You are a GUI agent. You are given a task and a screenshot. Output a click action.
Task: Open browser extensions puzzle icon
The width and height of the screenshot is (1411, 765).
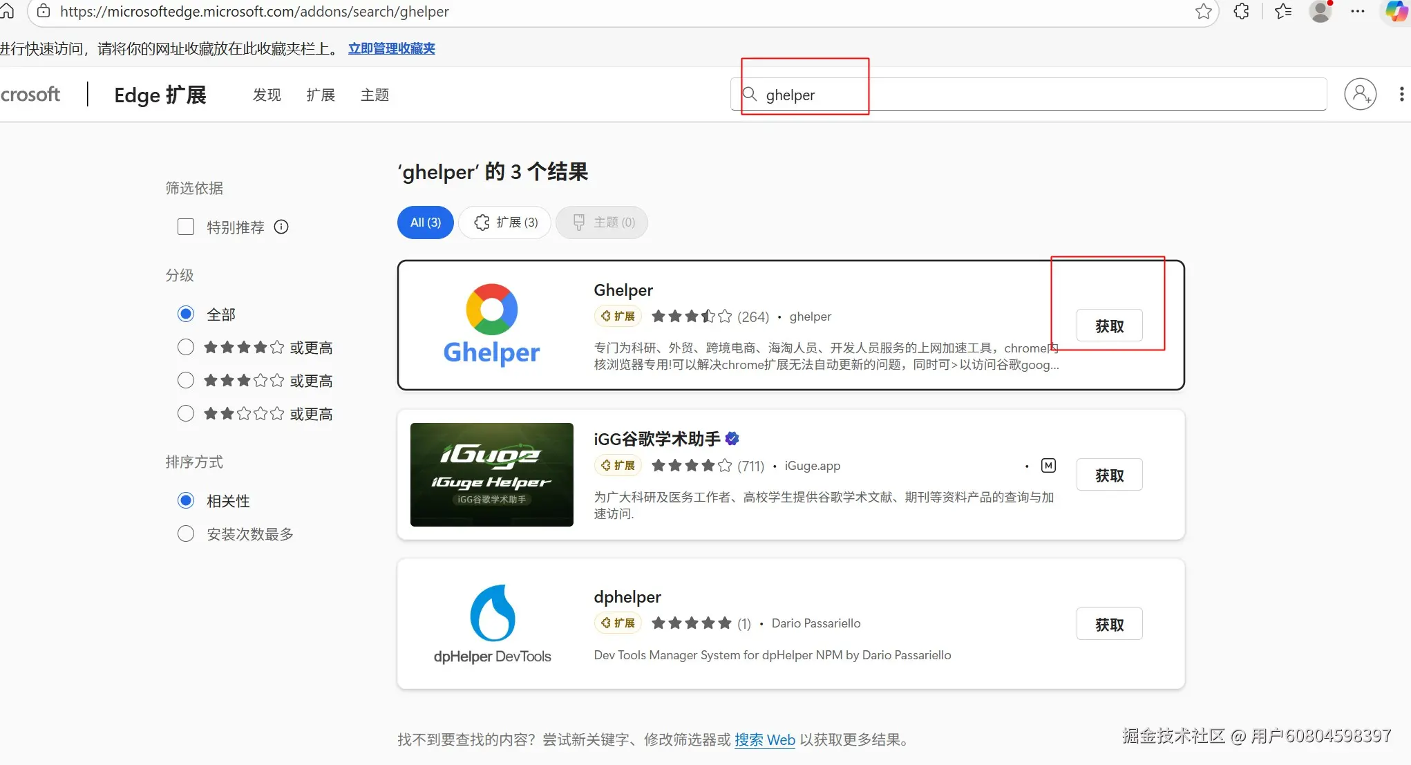[x=1241, y=11]
